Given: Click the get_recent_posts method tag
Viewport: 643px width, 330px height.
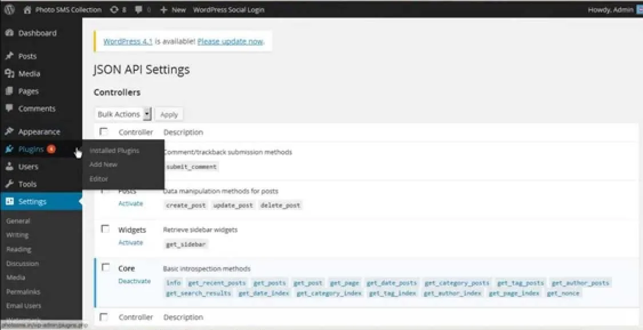Looking at the screenshot, I should tap(217, 283).
